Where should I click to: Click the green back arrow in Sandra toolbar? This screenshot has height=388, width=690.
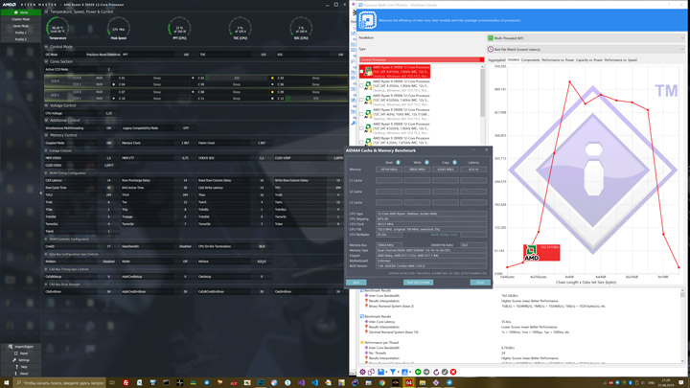pyautogui.click(x=418, y=372)
